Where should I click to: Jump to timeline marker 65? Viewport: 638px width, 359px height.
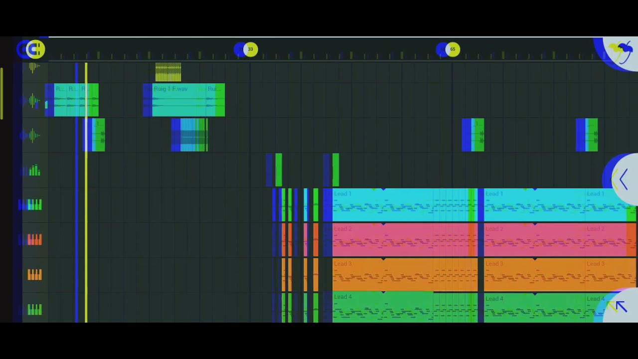click(x=452, y=49)
